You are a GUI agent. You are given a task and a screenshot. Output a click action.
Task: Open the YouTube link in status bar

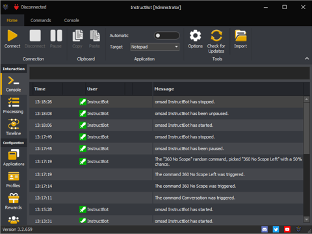click(x=287, y=229)
